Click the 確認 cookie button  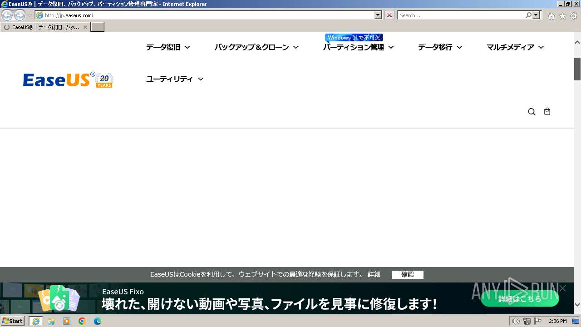pos(408,274)
